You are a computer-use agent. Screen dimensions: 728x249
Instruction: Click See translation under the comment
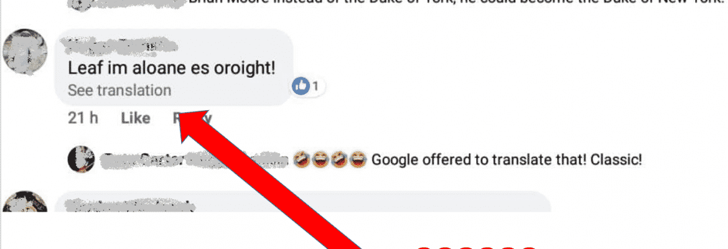tap(119, 90)
